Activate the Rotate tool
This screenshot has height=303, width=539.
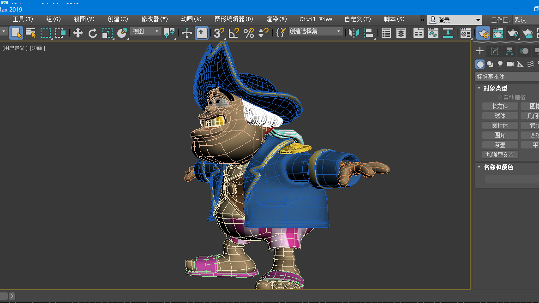tap(93, 33)
